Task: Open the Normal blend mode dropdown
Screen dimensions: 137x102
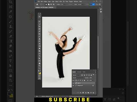Action: [78, 78]
